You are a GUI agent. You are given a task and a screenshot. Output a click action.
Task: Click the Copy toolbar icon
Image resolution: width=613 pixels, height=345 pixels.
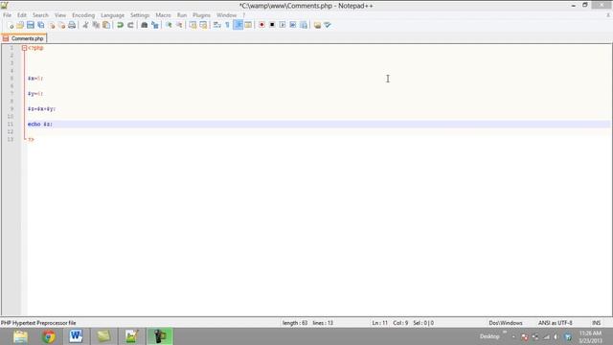(x=96, y=25)
